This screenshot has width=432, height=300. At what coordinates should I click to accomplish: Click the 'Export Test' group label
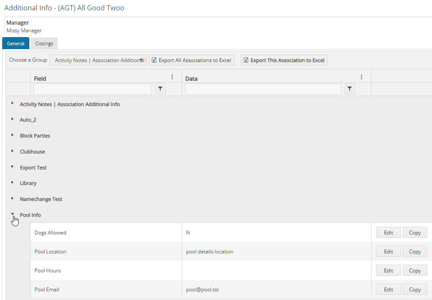(x=33, y=168)
